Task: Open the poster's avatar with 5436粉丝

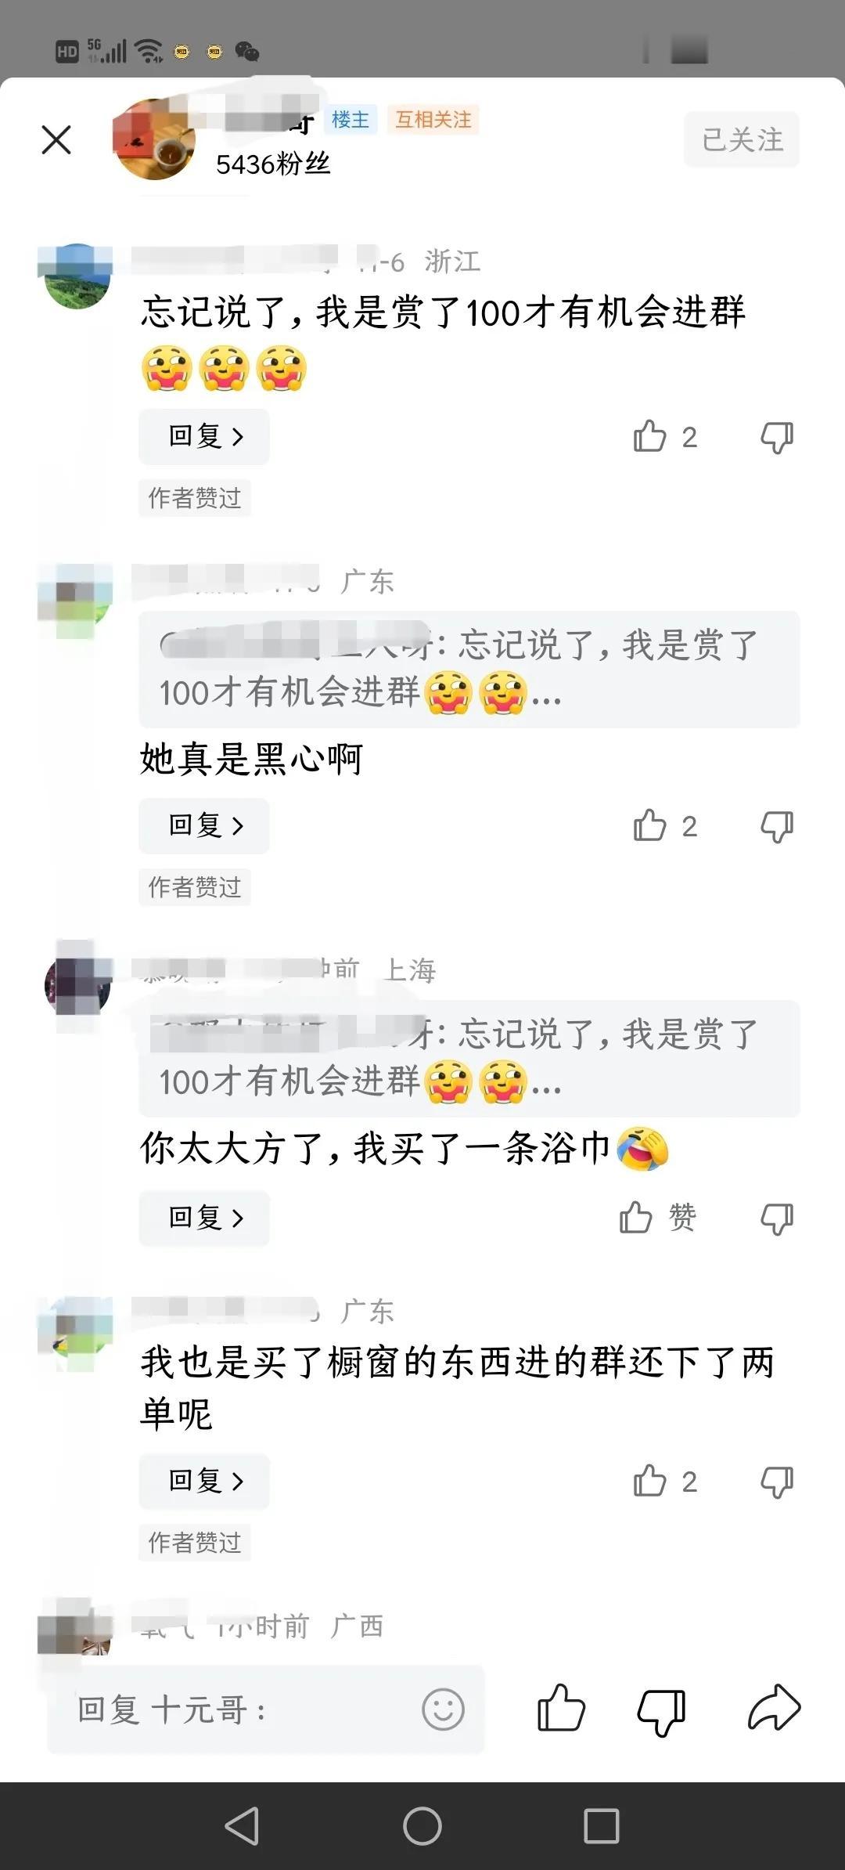Action: [153, 139]
